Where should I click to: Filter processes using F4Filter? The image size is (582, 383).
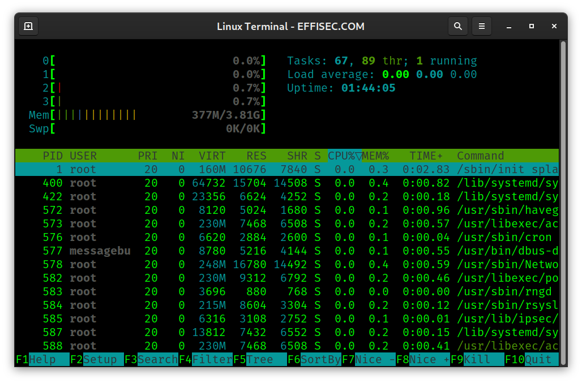(x=204, y=359)
